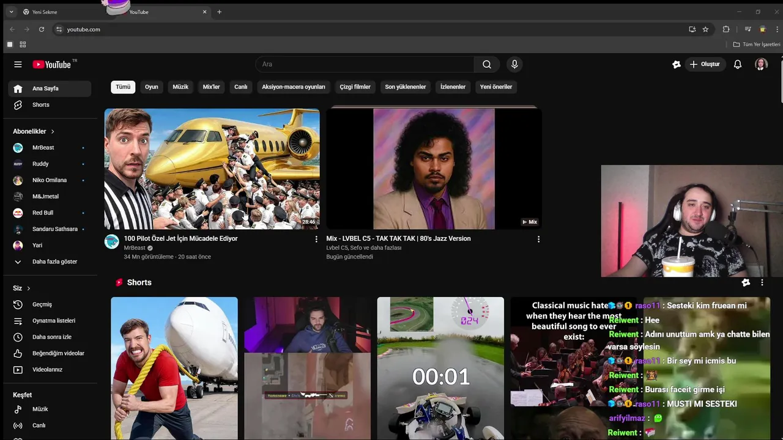Open Sandaru Sathsara subscription channel
The height and width of the screenshot is (440, 783).
tap(50, 229)
